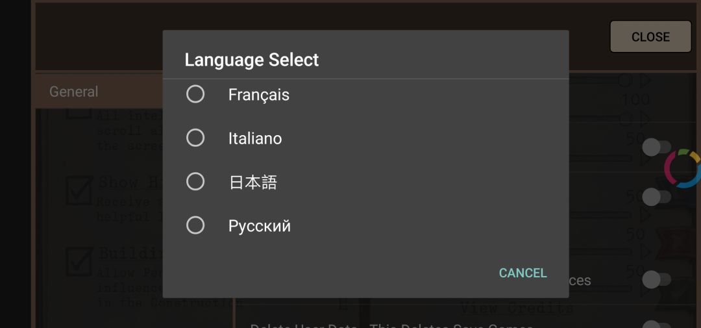Select the Русский radio button
The height and width of the screenshot is (328, 701).
195,225
